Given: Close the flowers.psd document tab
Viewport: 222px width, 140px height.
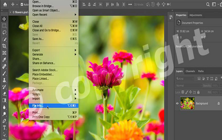Looking at the screenshot, I should click(10, 12).
